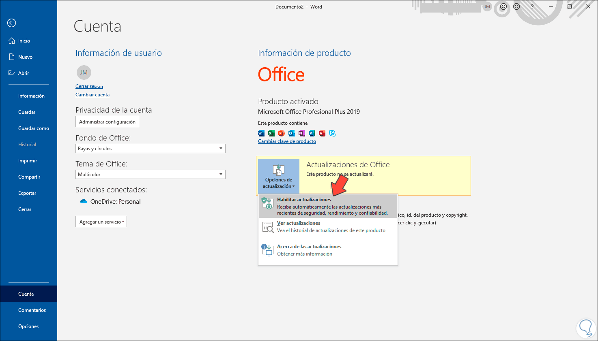Viewport: 598px width, 341px height.
Task: Click the Abrir folder icon in sidebar
Action: tap(12, 73)
